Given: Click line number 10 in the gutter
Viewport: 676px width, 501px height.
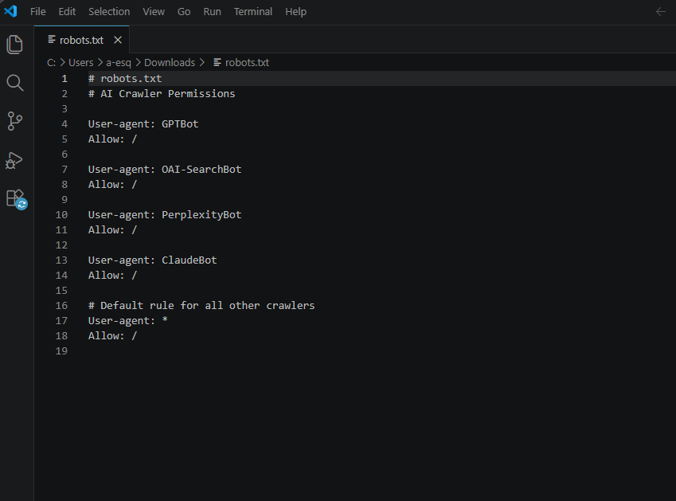Looking at the screenshot, I should (x=61, y=215).
